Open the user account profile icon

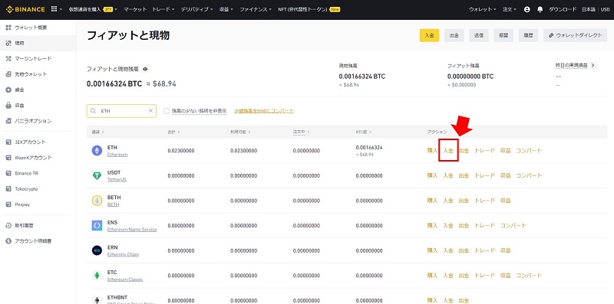coord(527,9)
